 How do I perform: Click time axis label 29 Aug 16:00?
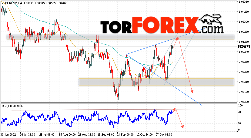[87, 134]
